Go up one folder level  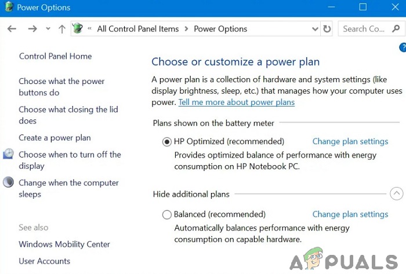[62, 29]
